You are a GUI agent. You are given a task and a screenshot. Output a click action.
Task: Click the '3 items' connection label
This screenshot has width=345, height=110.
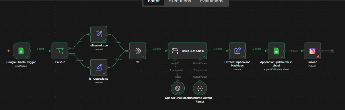tap(40, 49)
